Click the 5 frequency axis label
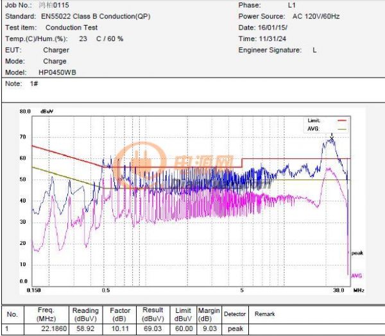Screen dimensions: 385x336 (x=242, y=290)
